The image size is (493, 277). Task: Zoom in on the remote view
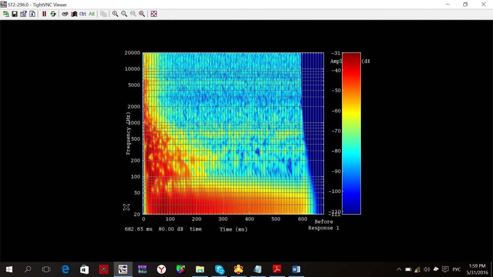point(115,14)
